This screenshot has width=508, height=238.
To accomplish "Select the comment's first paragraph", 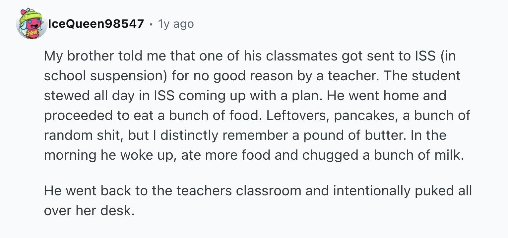I will point(257,105).
